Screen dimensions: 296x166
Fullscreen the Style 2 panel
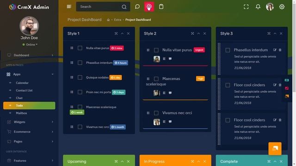[x=192, y=34]
